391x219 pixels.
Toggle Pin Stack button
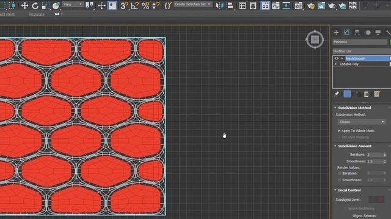coord(337,94)
